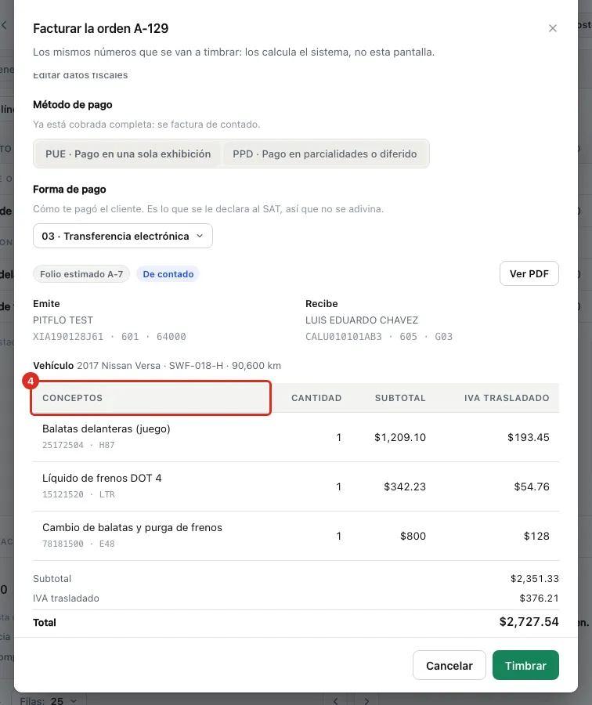Open the Forma de pago dropdown
This screenshot has width=592, height=705.
pyautogui.click(x=123, y=236)
